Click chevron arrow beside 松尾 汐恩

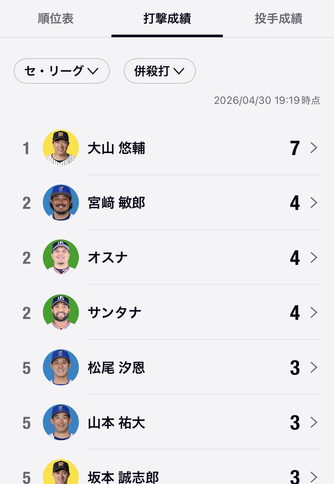click(314, 367)
